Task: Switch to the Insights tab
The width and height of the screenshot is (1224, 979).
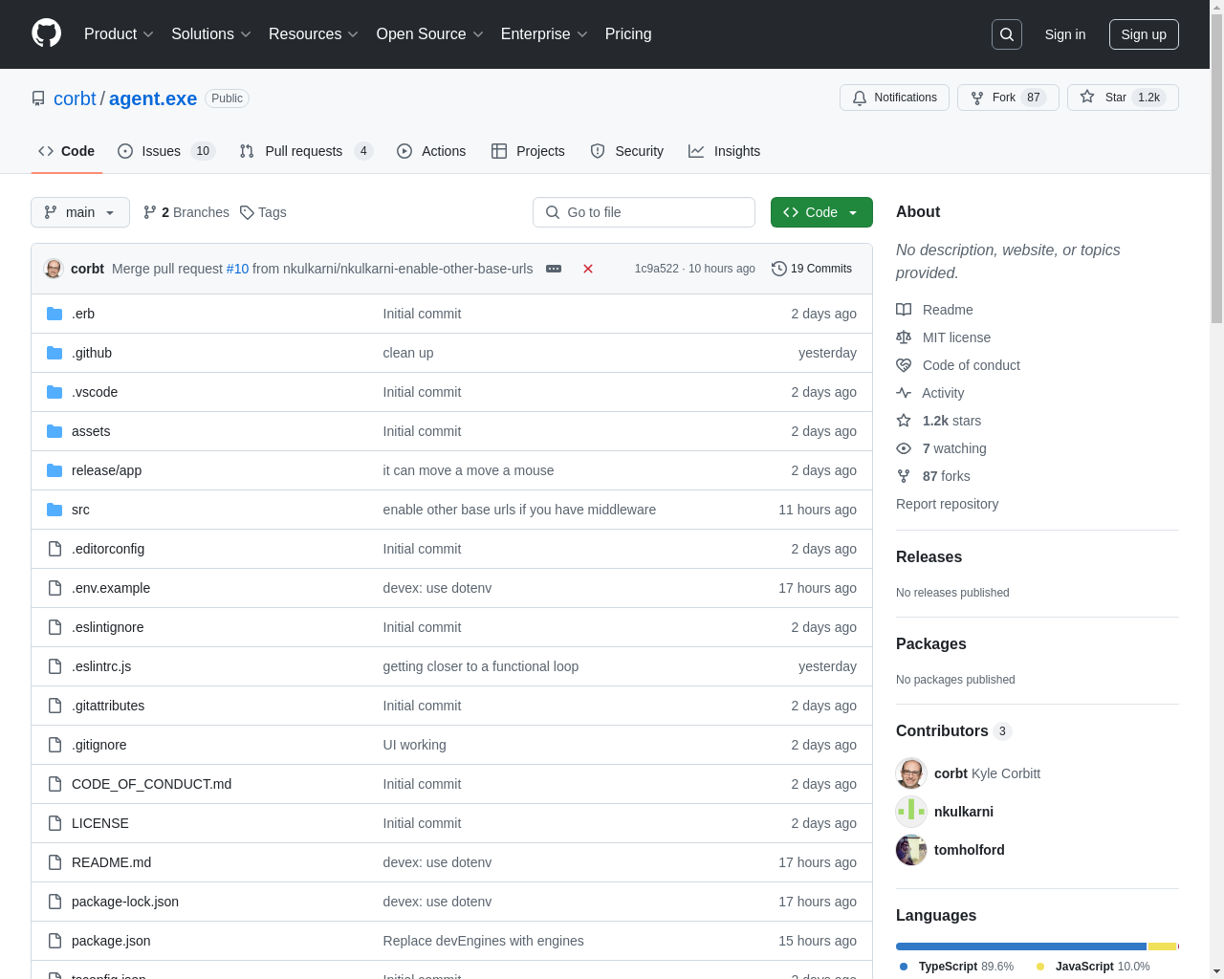Action: point(725,151)
